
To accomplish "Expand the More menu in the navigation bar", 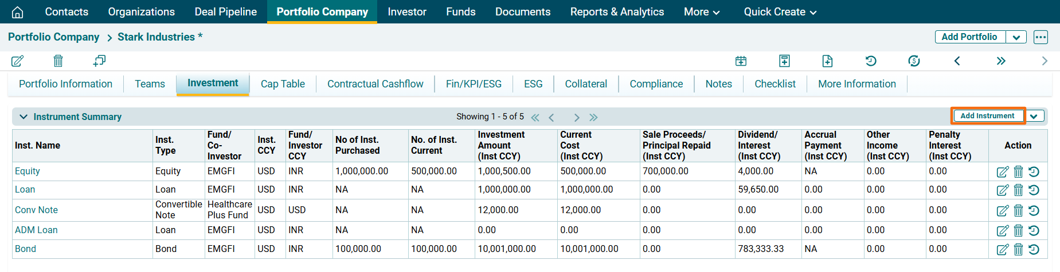I will pos(702,12).
